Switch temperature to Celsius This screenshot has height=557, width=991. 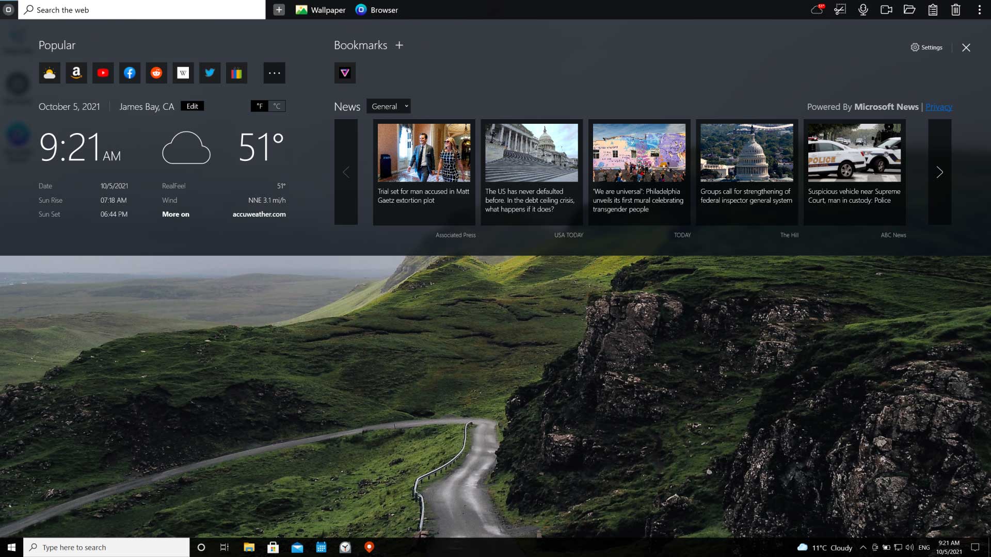[277, 106]
